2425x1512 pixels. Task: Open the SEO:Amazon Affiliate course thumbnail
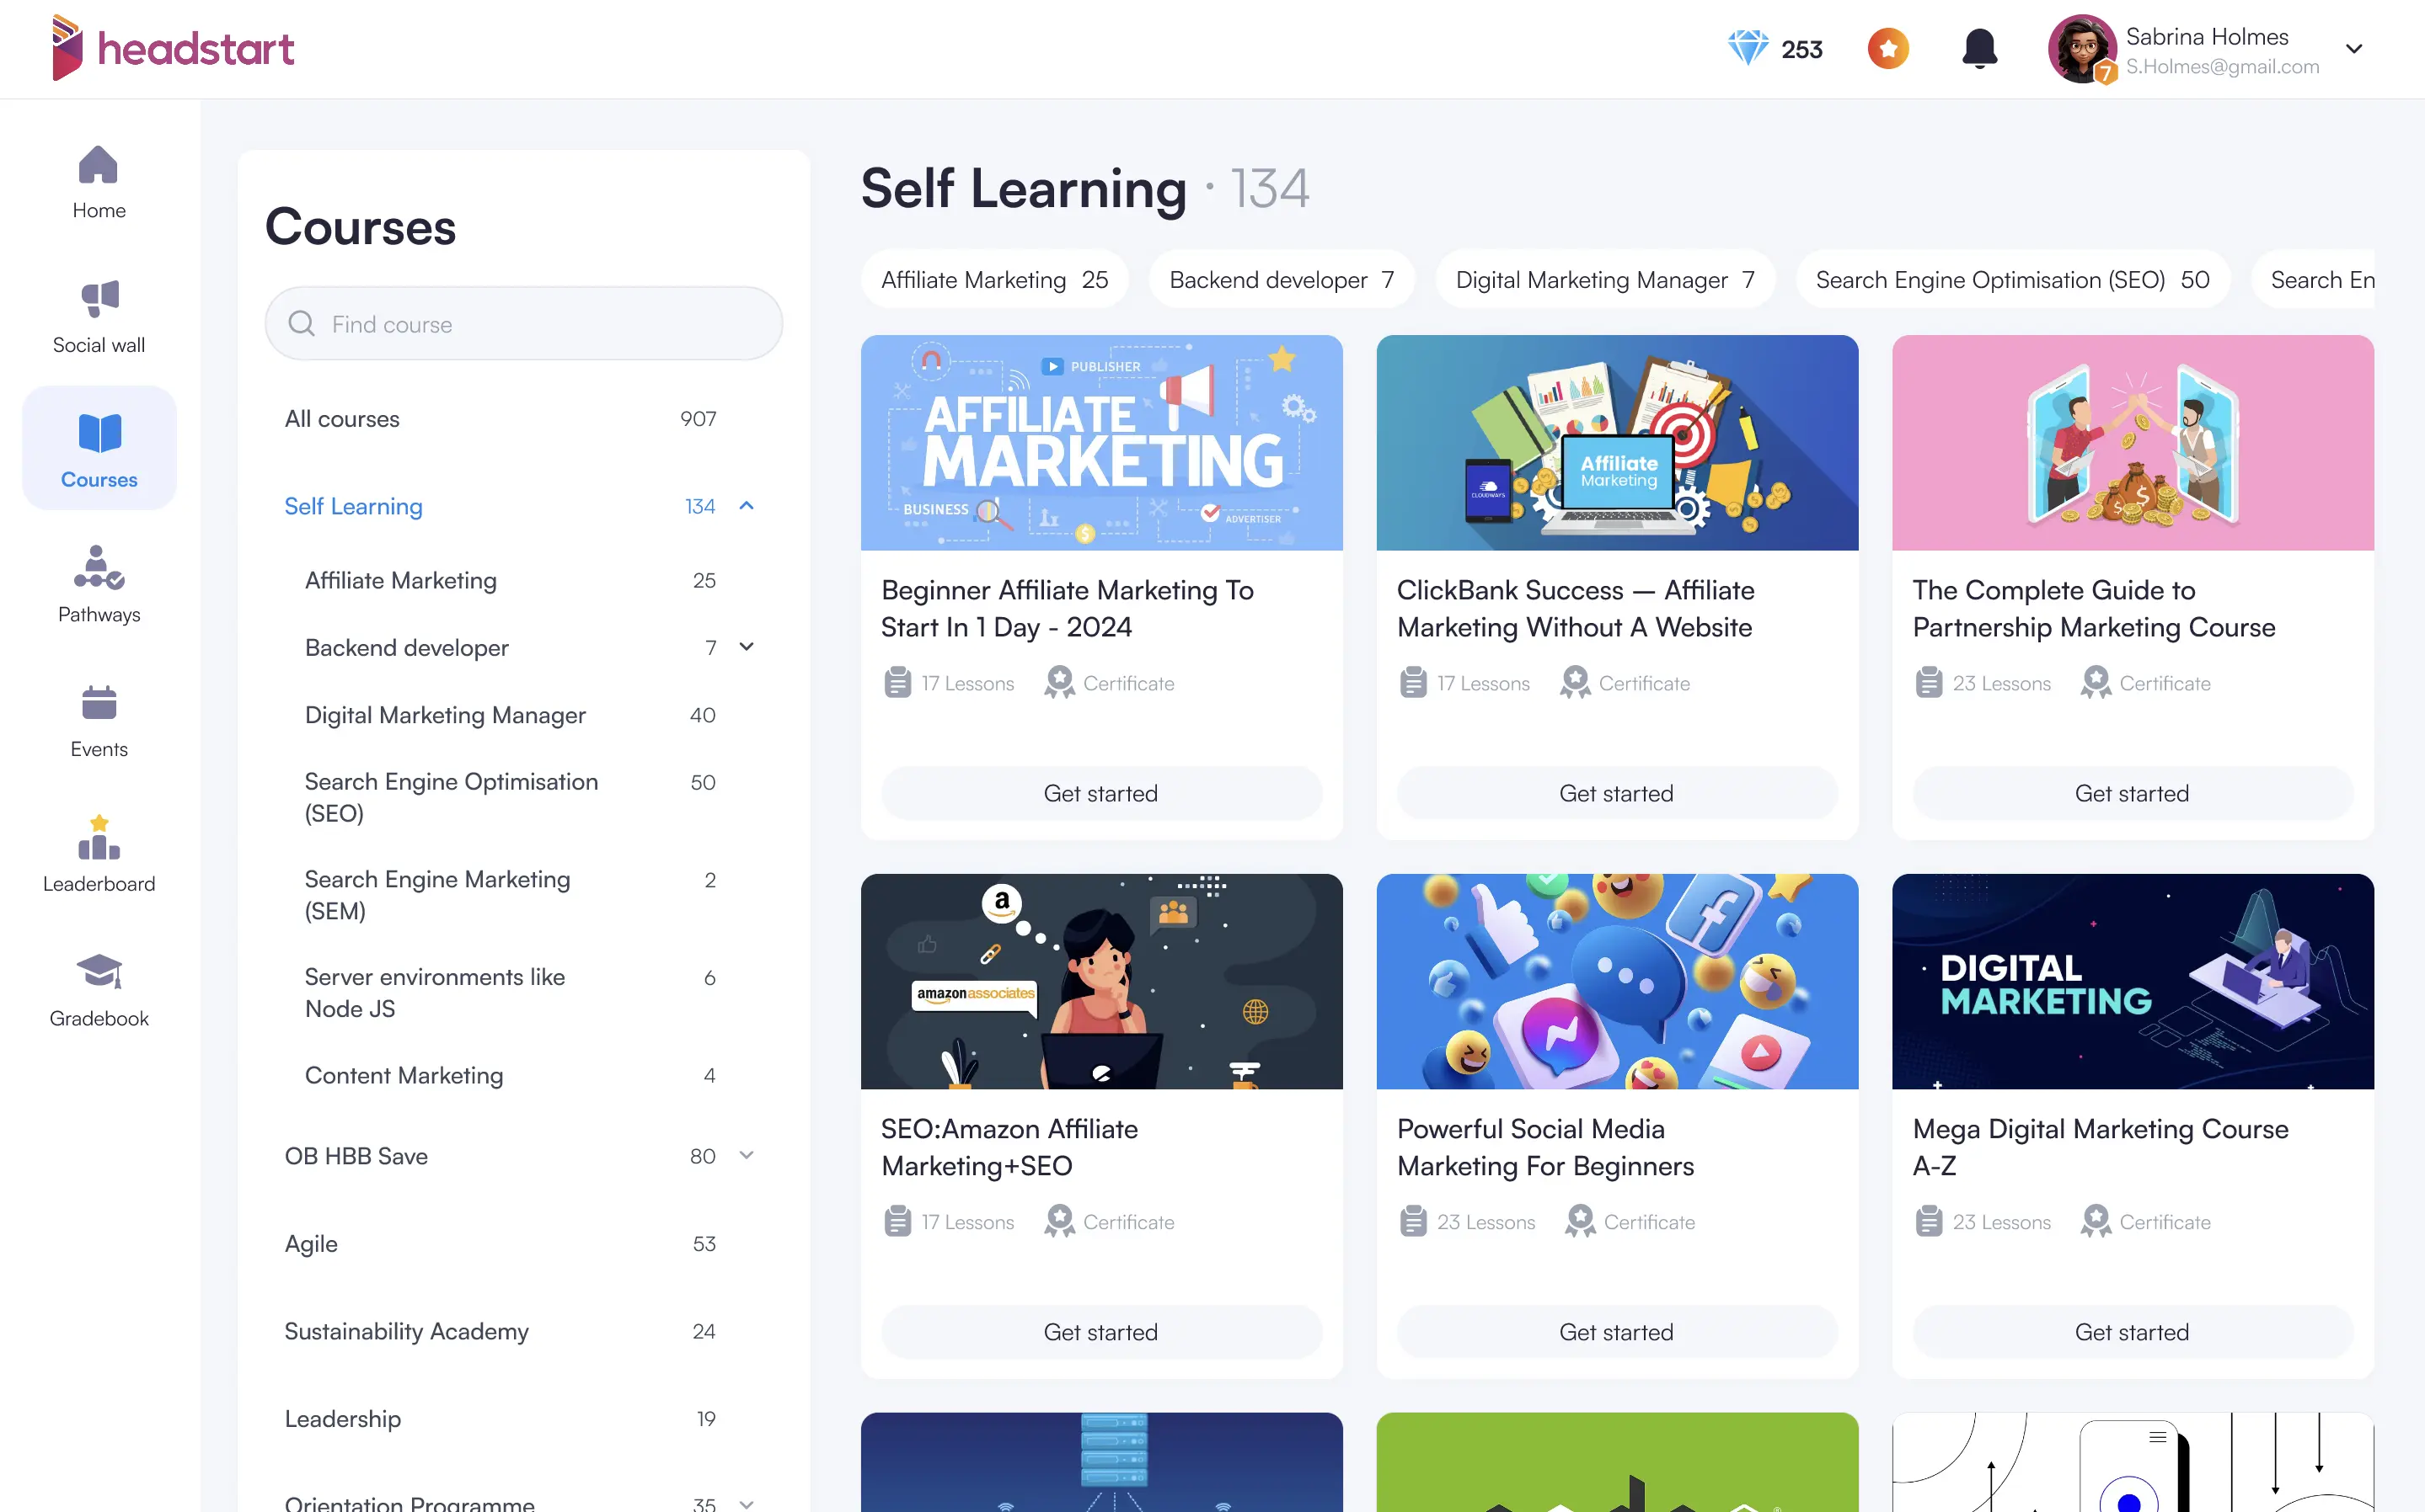tap(1101, 981)
